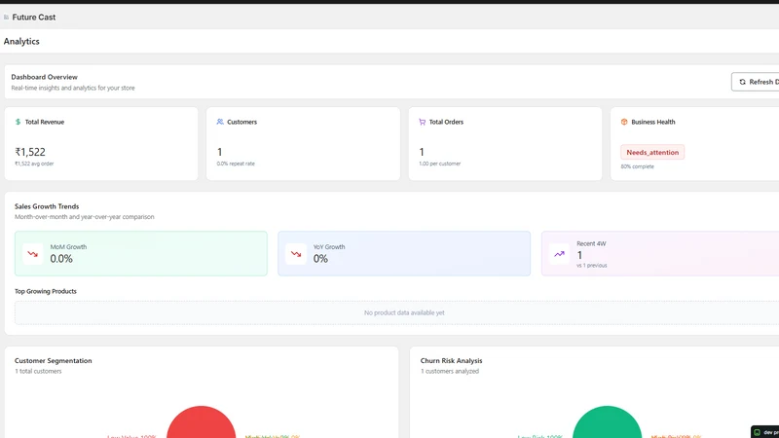
Task: Click the '1 customers analyzed' text
Action: pyautogui.click(x=450, y=372)
